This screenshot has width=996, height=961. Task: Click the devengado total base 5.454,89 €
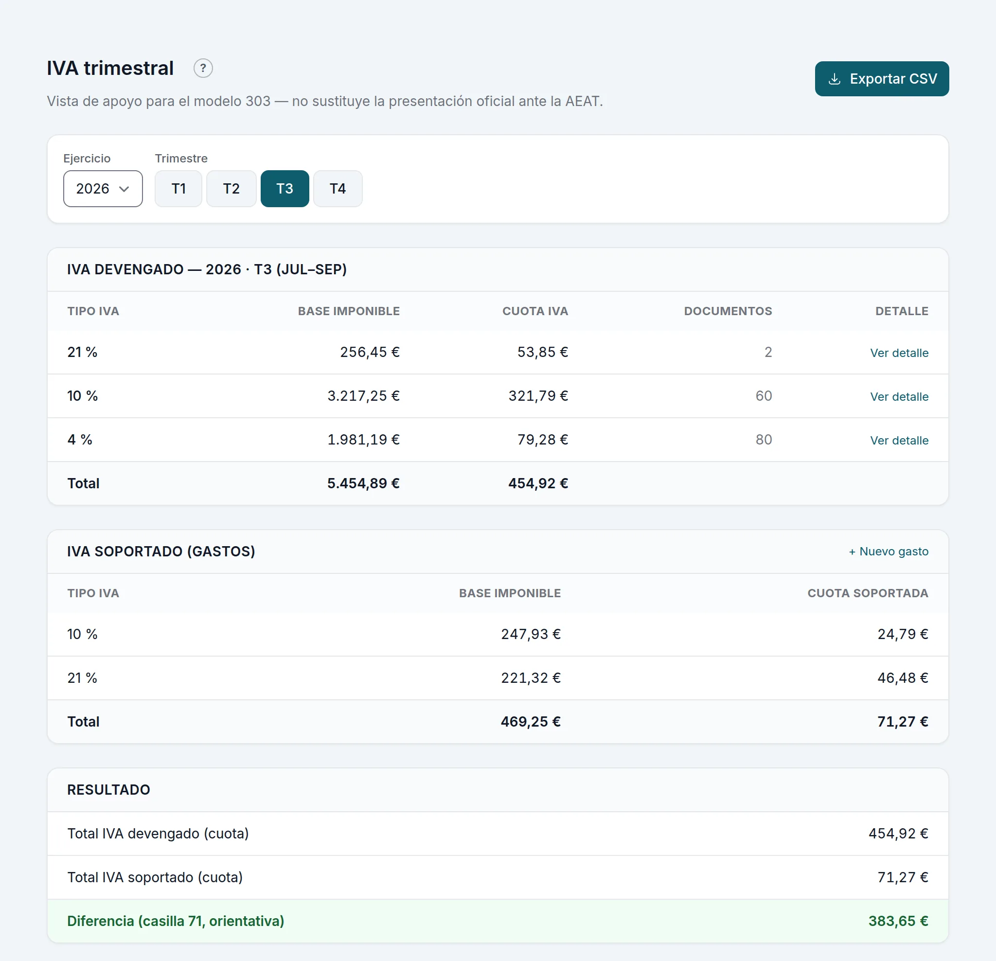[x=363, y=483]
